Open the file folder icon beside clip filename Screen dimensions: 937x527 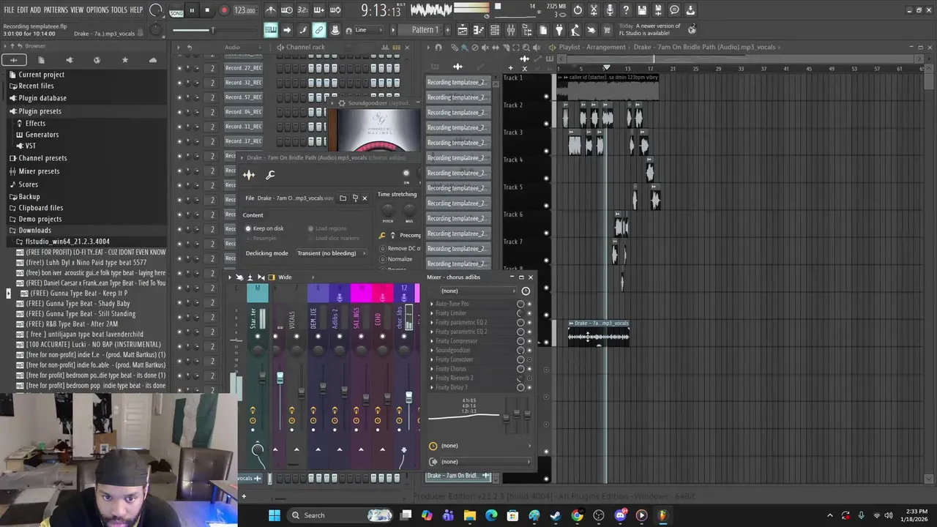coord(343,198)
